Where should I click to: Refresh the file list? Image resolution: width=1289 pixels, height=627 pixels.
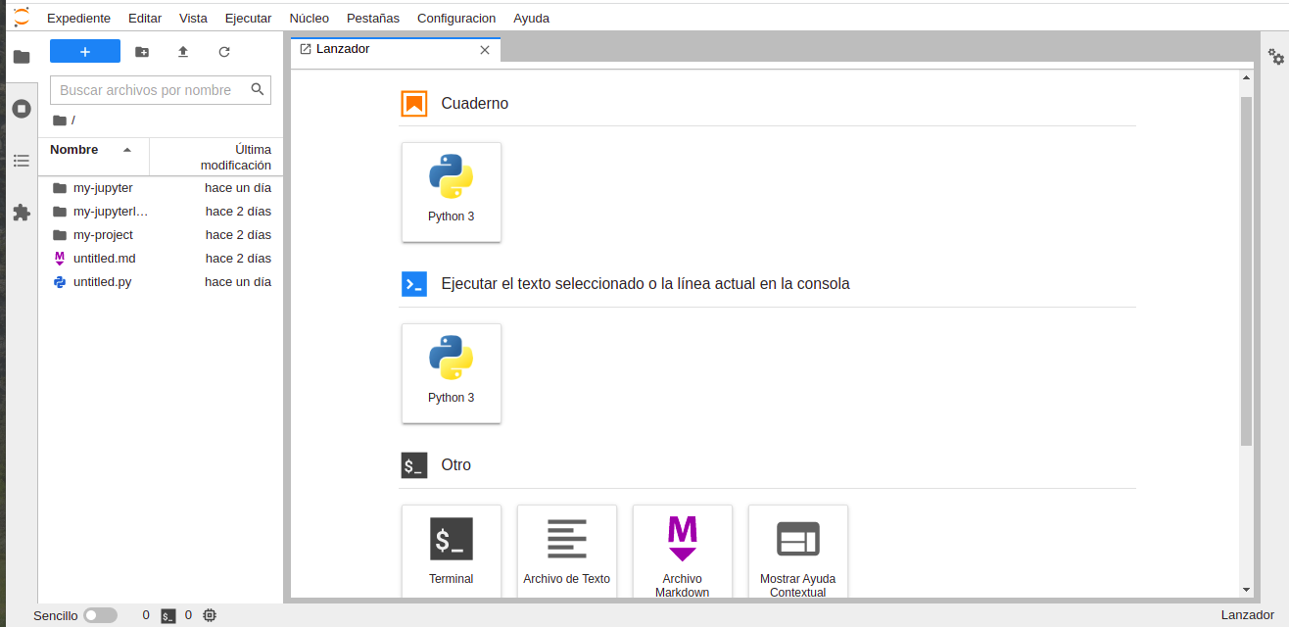(x=224, y=52)
